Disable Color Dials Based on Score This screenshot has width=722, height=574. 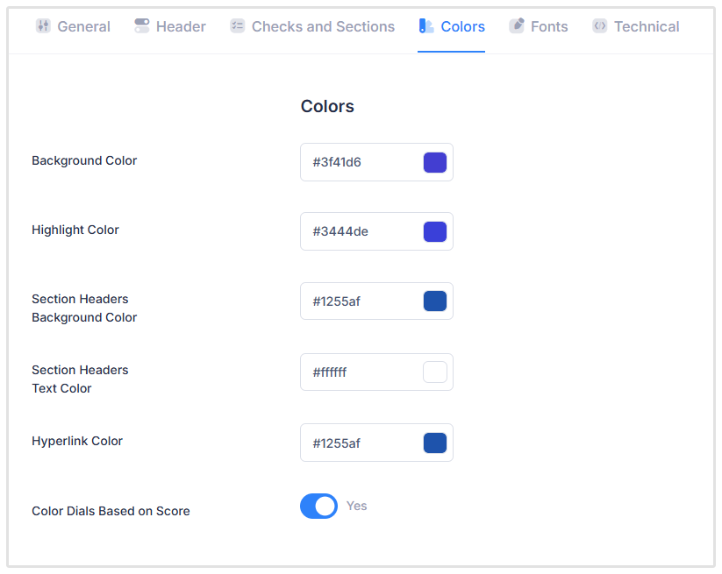318,506
